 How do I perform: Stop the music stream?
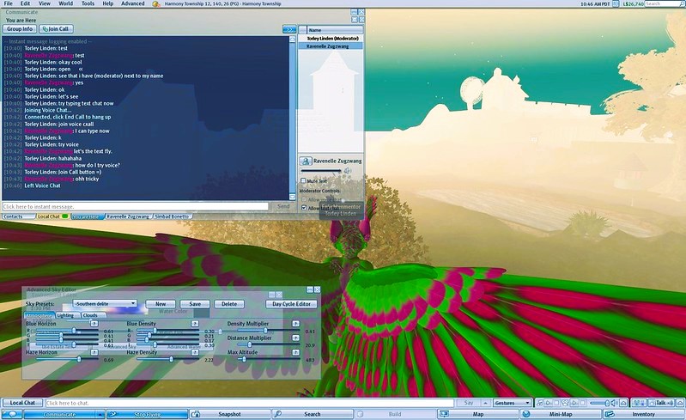[556, 403]
